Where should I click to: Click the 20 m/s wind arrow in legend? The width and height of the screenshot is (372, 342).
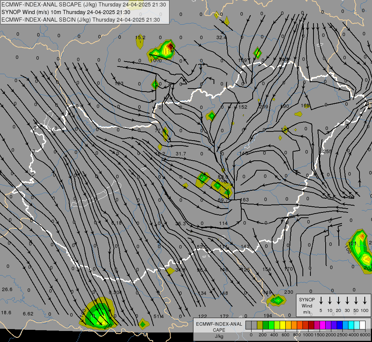(339, 301)
